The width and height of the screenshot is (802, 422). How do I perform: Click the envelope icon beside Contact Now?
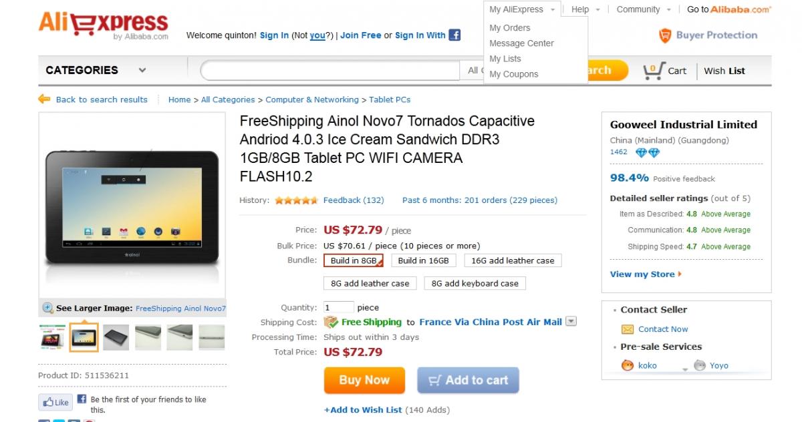point(627,329)
